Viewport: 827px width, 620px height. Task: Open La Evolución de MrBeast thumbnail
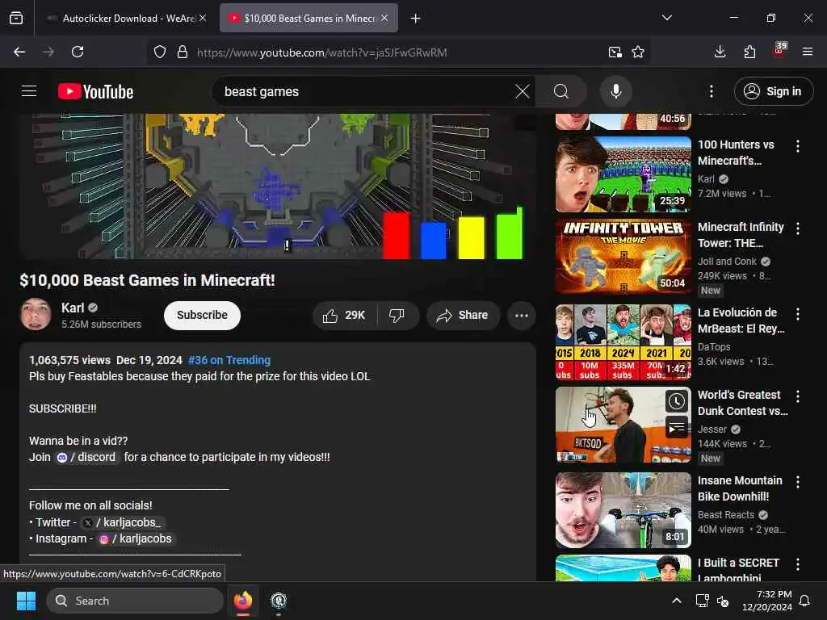click(623, 342)
